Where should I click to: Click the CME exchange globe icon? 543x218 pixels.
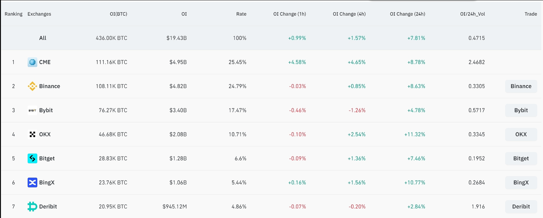pyautogui.click(x=32, y=62)
